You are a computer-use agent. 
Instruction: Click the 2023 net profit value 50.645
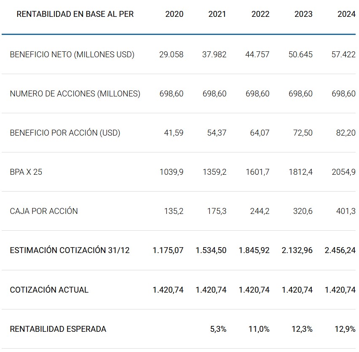pyautogui.click(x=300, y=55)
